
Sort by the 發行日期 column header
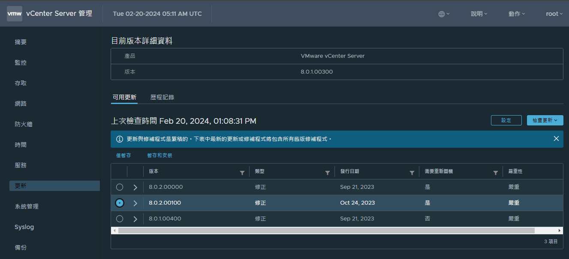coord(349,171)
